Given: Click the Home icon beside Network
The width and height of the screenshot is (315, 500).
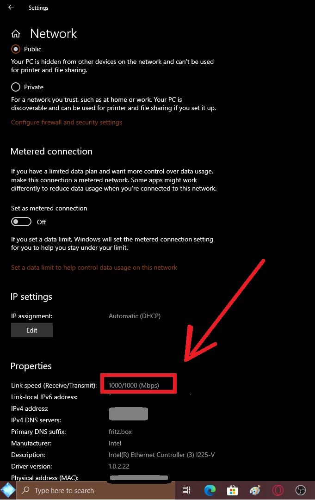Looking at the screenshot, I should pyautogui.click(x=16, y=34).
